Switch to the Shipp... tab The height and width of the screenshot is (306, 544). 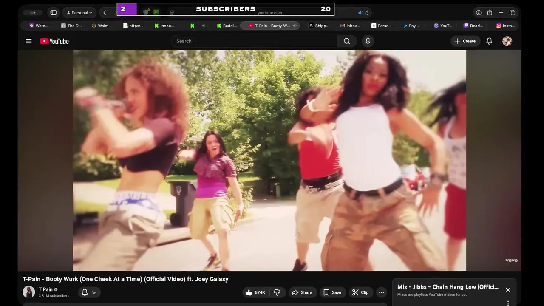(x=319, y=25)
